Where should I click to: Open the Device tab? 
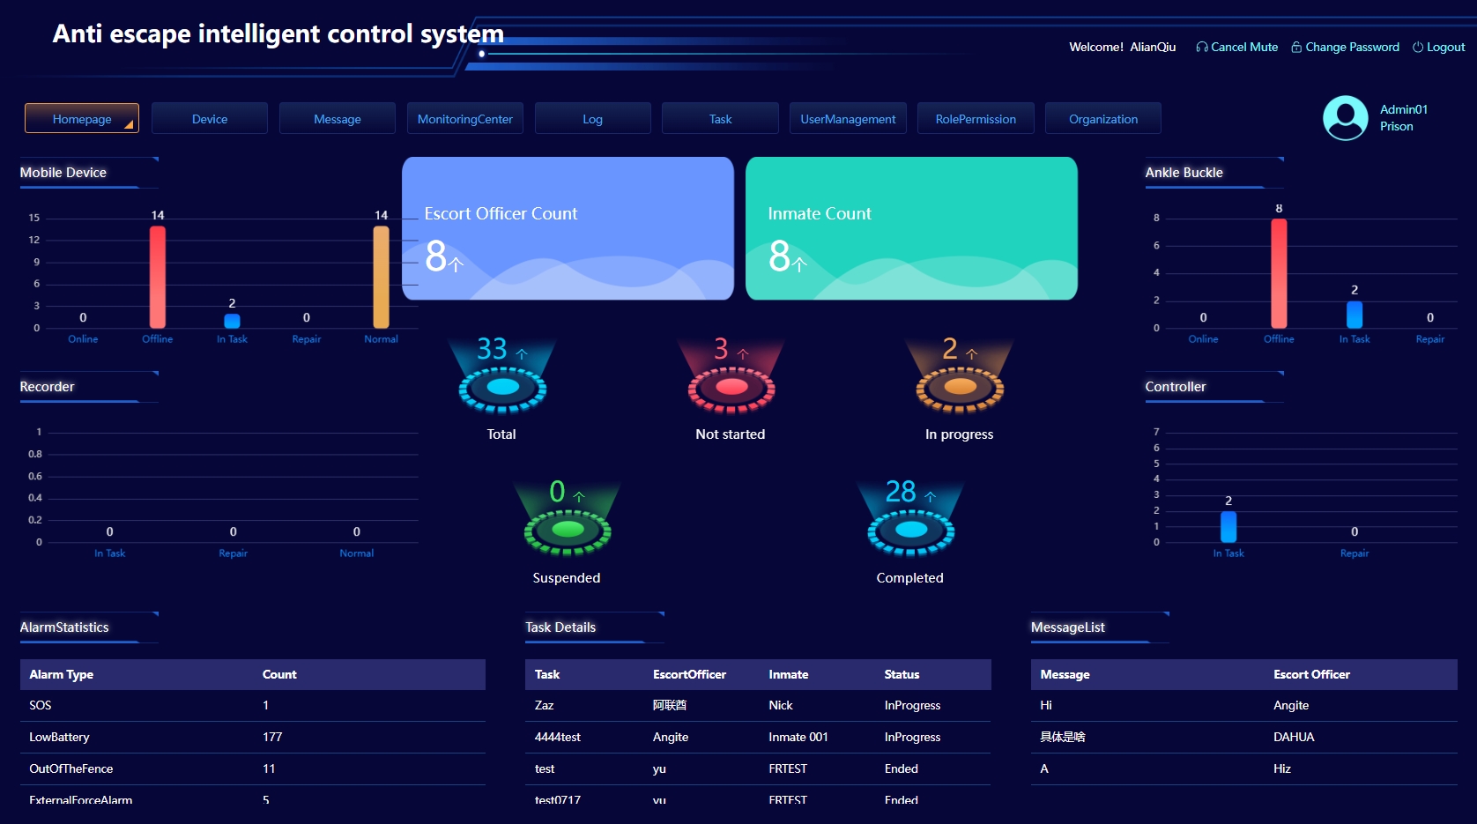pyautogui.click(x=210, y=119)
